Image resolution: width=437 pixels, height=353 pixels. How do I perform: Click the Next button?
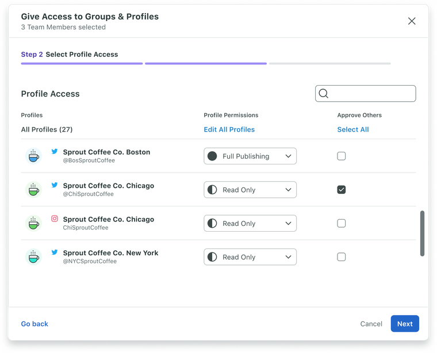point(405,324)
